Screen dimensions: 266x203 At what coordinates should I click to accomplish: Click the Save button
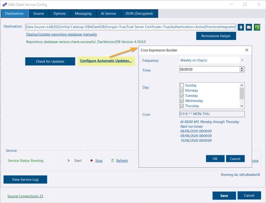224,196
